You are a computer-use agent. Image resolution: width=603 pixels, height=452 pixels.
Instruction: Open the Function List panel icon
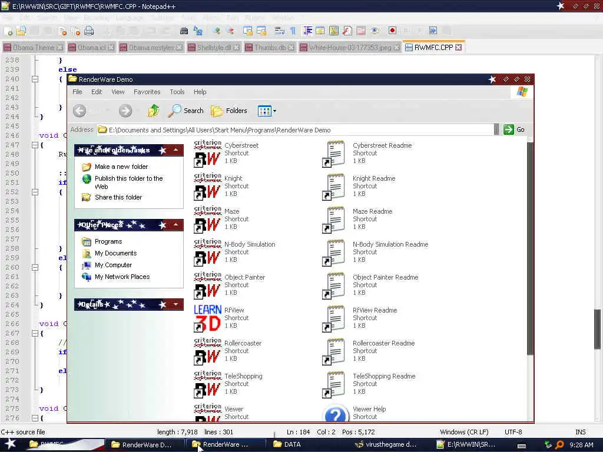[347, 31]
